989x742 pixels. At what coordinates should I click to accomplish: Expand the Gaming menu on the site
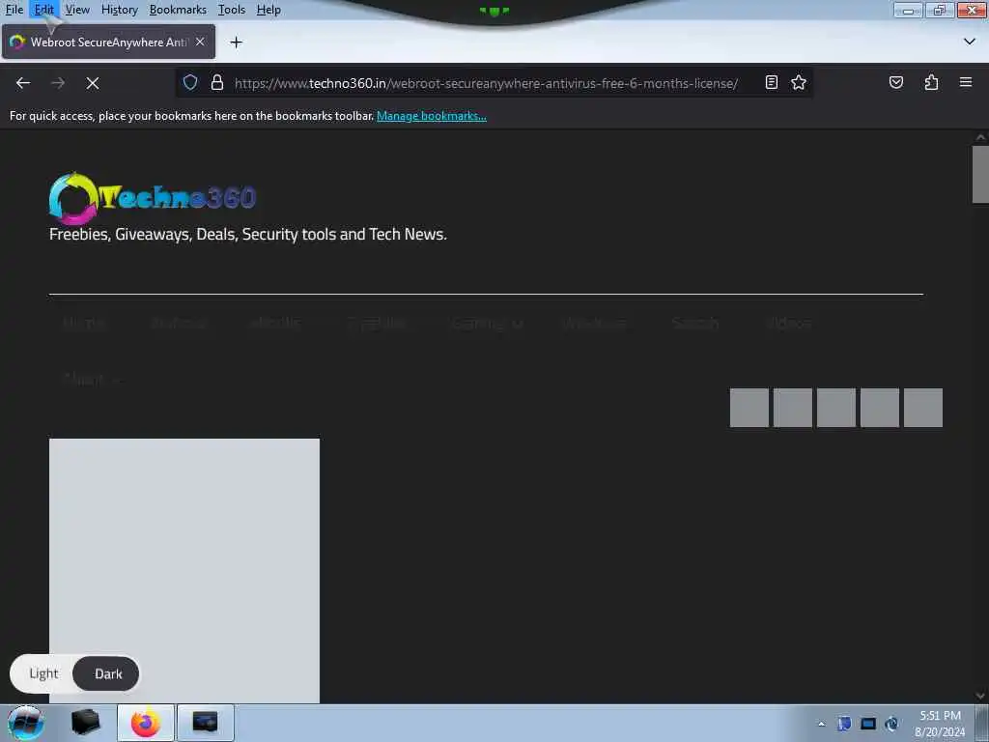click(x=487, y=323)
